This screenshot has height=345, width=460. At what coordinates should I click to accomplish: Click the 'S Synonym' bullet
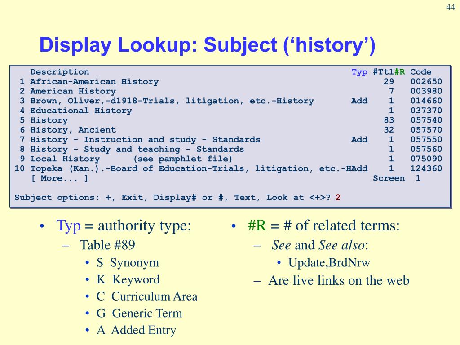128,262
